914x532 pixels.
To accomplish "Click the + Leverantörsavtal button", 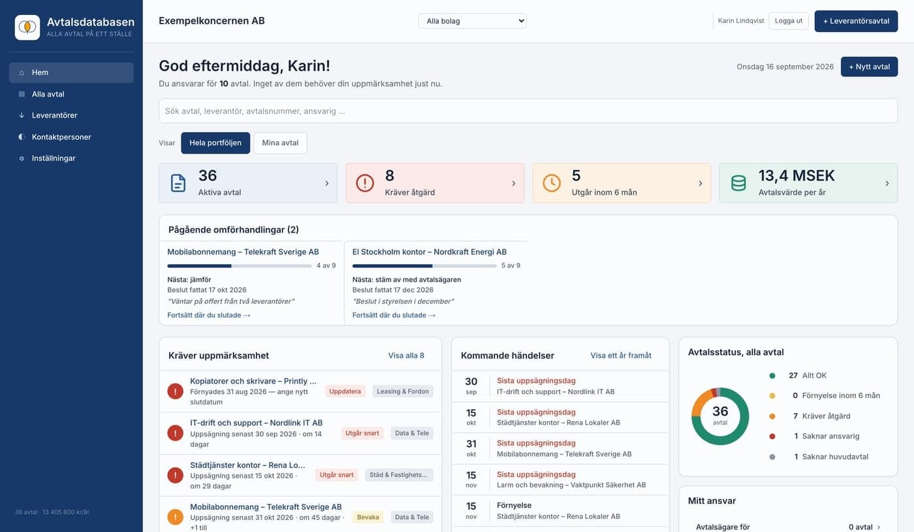I will [856, 21].
